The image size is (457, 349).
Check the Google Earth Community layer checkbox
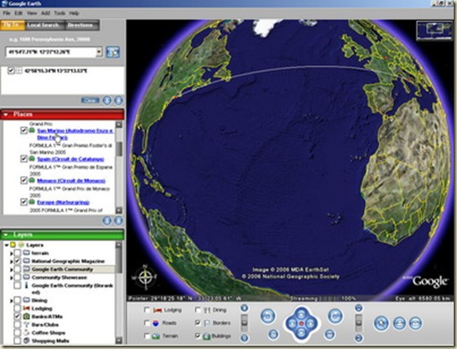pyautogui.click(x=17, y=269)
